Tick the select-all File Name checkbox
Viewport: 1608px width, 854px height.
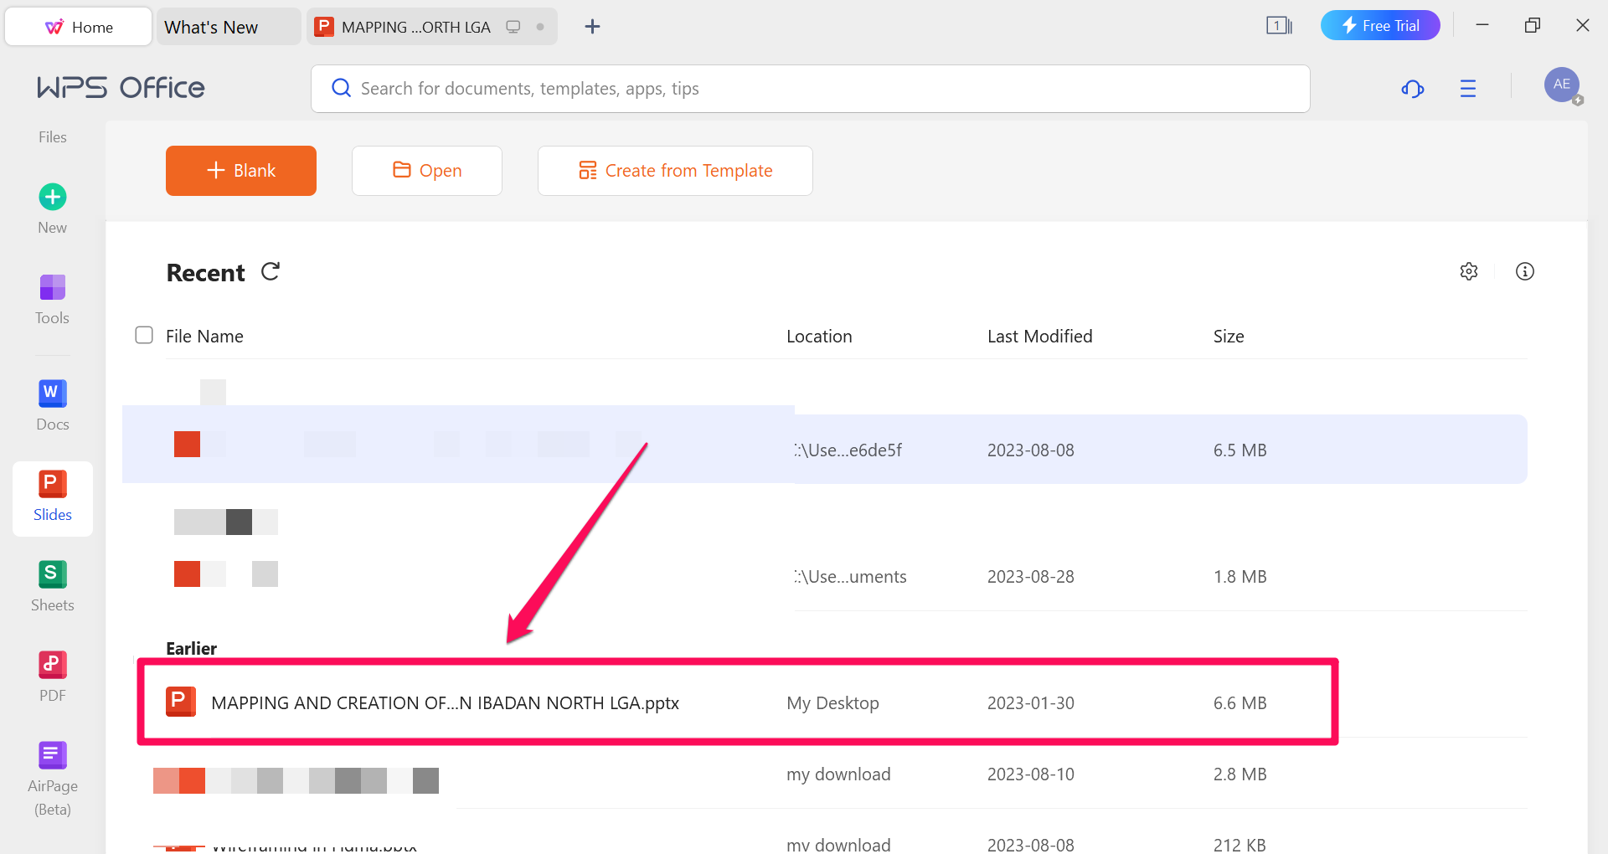144,336
